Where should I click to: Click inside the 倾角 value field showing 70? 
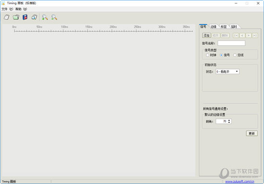(222, 121)
